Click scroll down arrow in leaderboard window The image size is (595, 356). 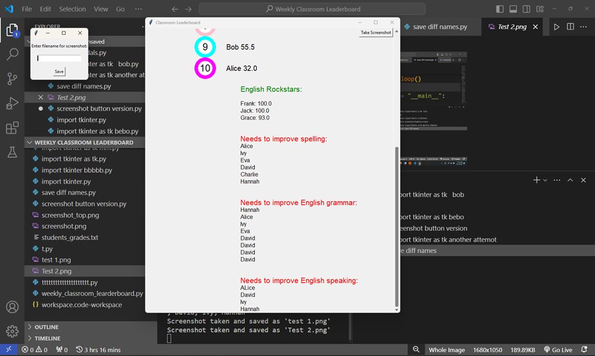397,310
